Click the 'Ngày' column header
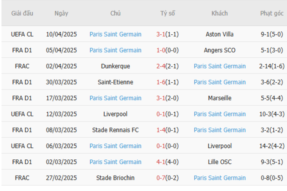The image size is (287, 191). tap(61, 13)
